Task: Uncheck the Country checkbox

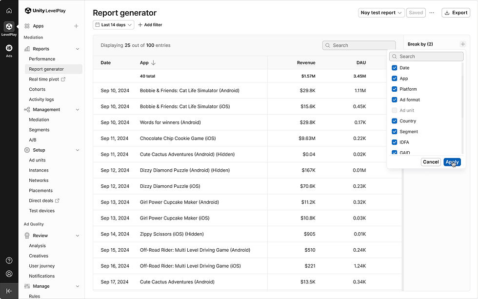Action: tap(395, 121)
